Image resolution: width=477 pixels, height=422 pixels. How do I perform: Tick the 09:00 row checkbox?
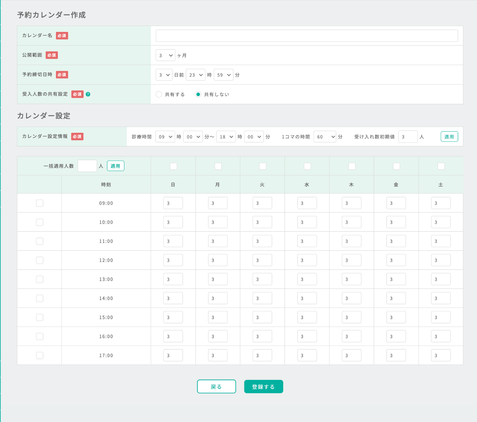pyautogui.click(x=40, y=203)
